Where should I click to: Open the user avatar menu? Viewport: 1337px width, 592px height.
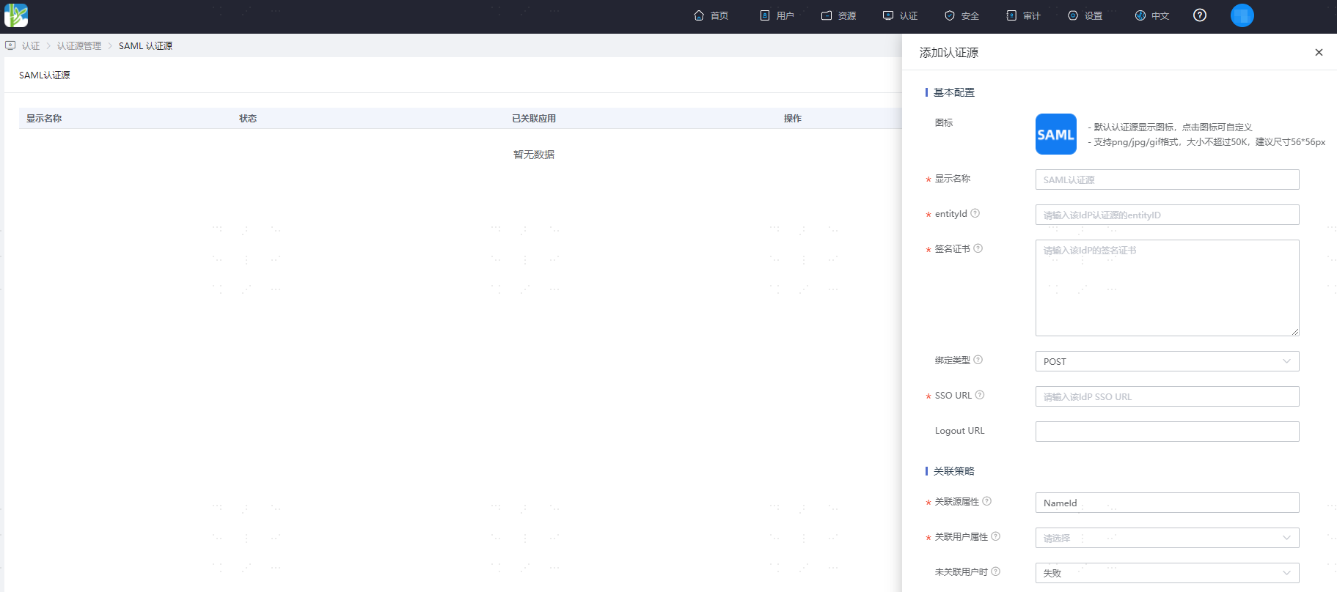tap(1242, 15)
